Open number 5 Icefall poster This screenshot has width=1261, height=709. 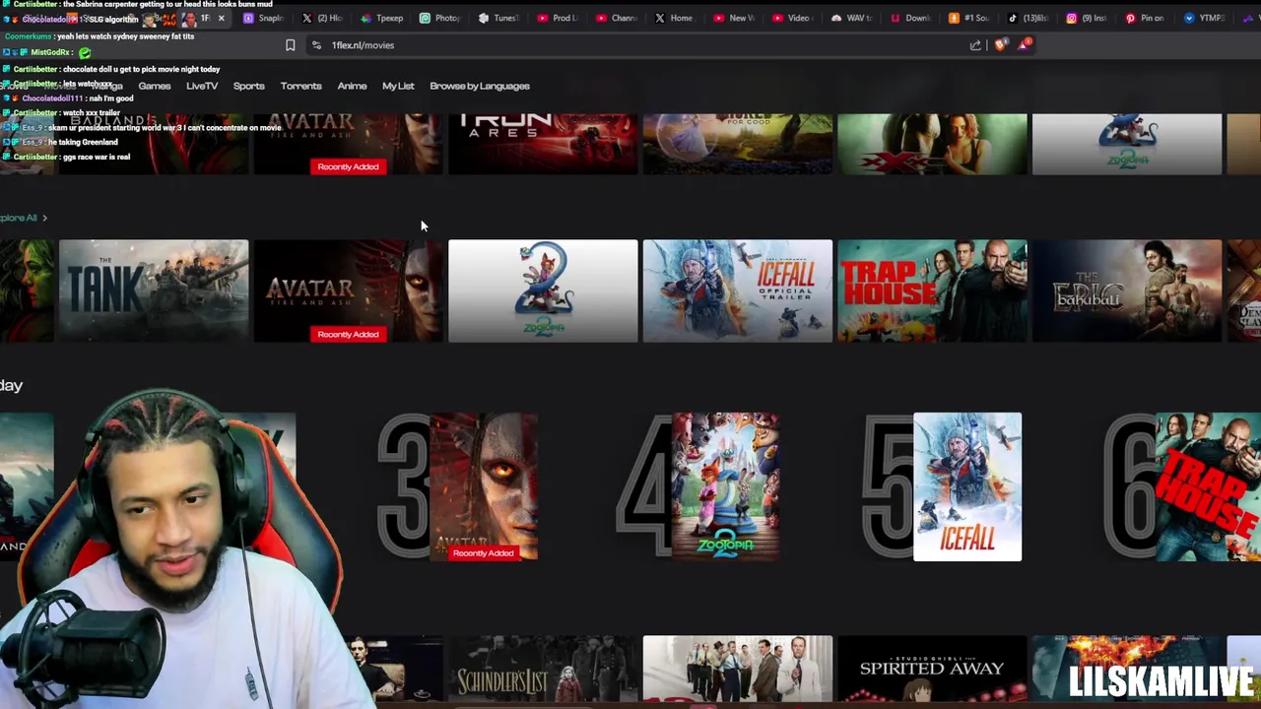click(x=967, y=486)
